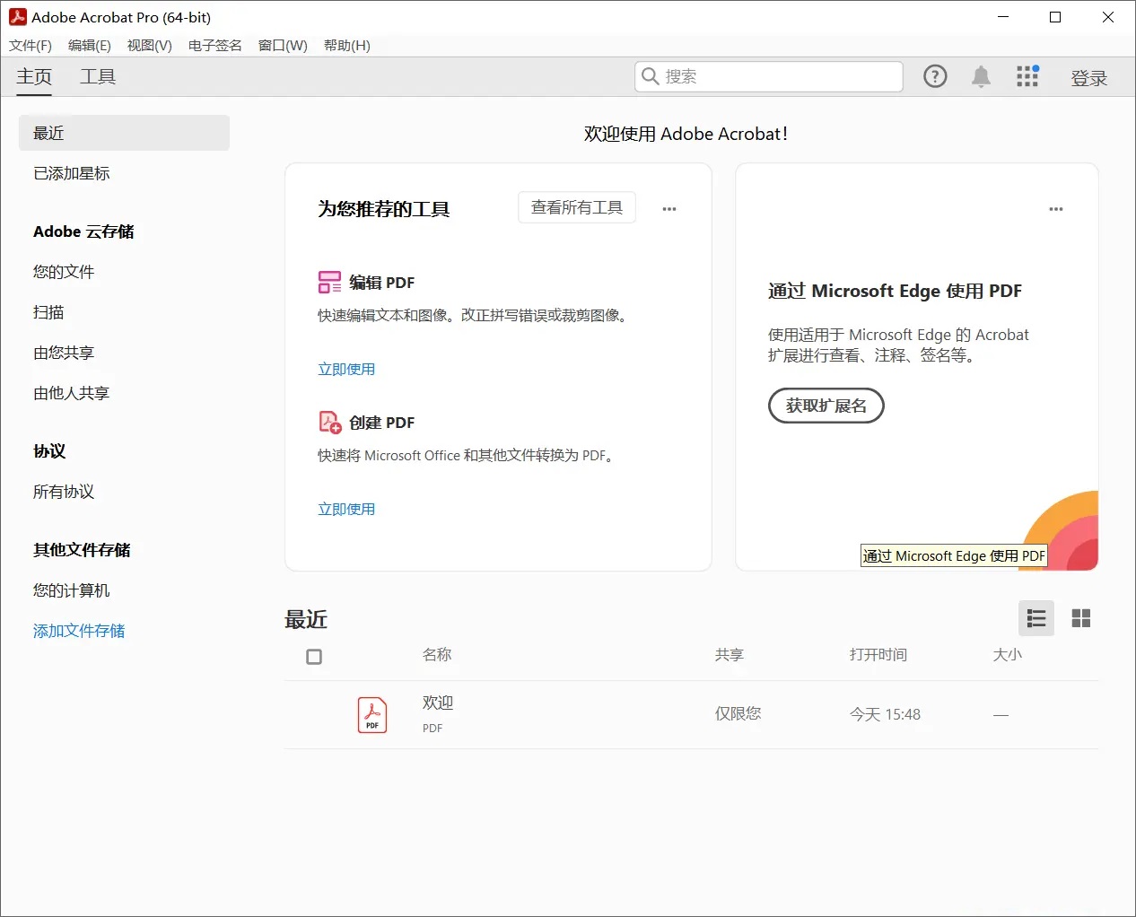The width and height of the screenshot is (1136, 917).
Task: Switch to the 工具 tab
Action: [98, 77]
